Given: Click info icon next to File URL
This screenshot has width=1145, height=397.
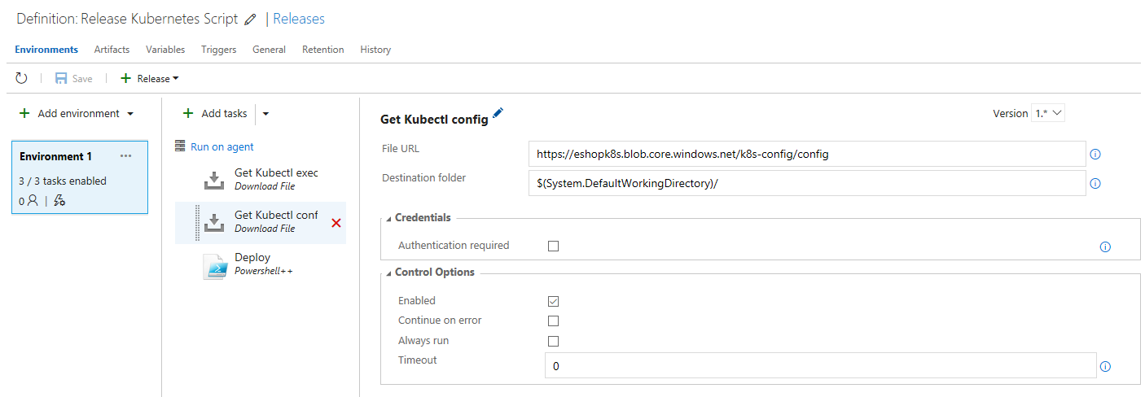Looking at the screenshot, I should point(1095,154).
